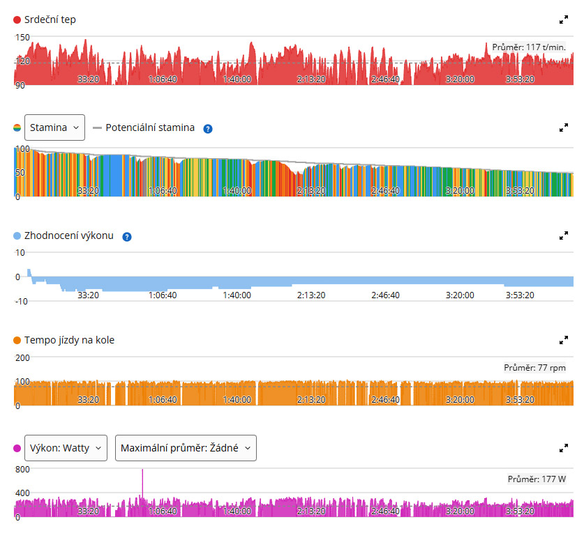Image resolution: width=584 pixels, height=533 pixels.
Task: Click the 800 W power spike
Action: pos(142,484)
